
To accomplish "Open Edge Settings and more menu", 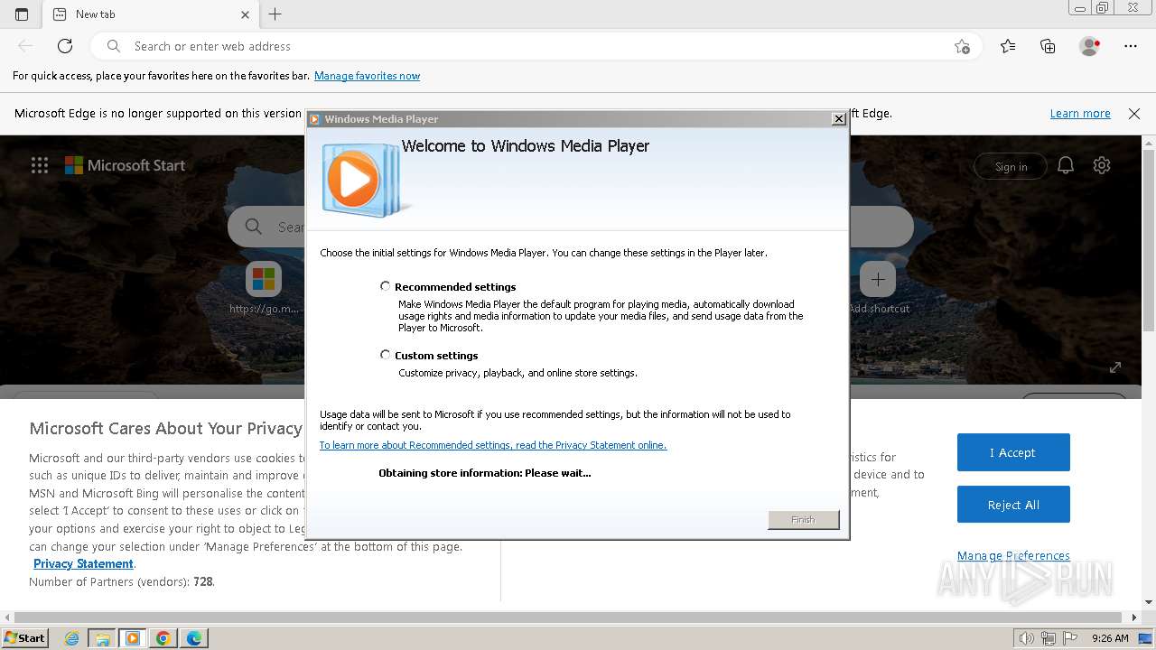I will (1131, 46).
